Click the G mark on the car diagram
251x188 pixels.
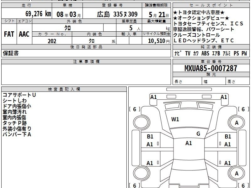(x=198, y=134)
